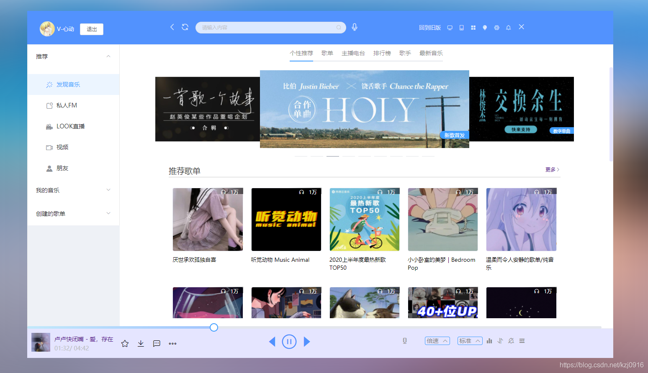The height and width of the screenshot is (373, 648).
Task: Open LOOK直播 in the sidebar
Action: click(x=73, y=126)
